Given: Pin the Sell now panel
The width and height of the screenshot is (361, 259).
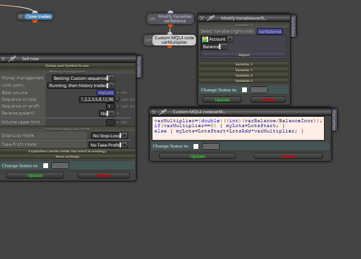Looking at the screenshot, I should click(12, 59).
